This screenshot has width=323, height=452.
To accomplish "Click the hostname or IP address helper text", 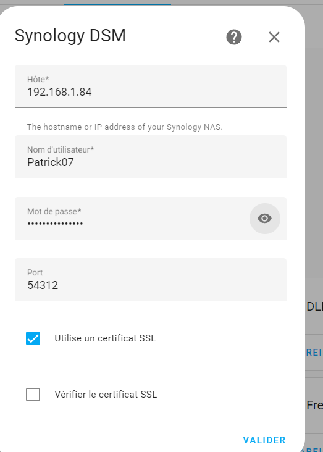I will 125,127.
